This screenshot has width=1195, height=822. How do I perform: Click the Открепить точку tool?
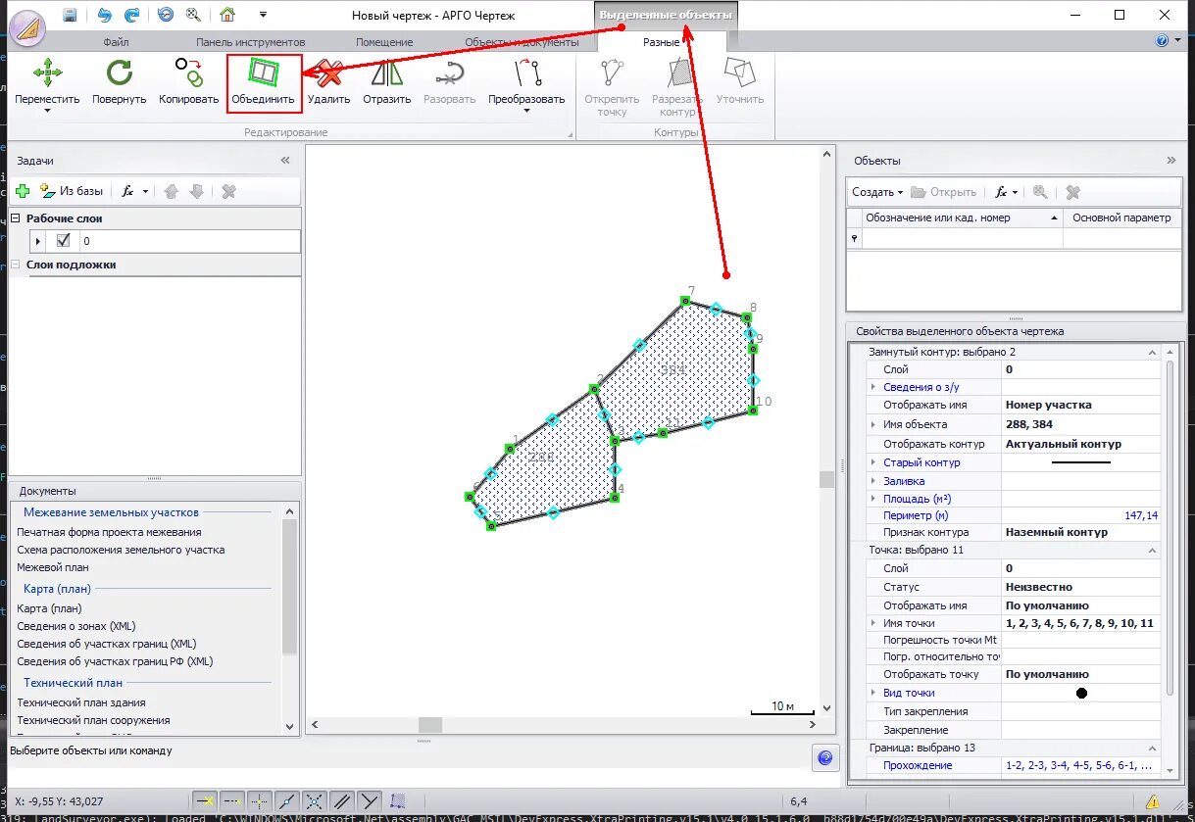tap(612, 87)
